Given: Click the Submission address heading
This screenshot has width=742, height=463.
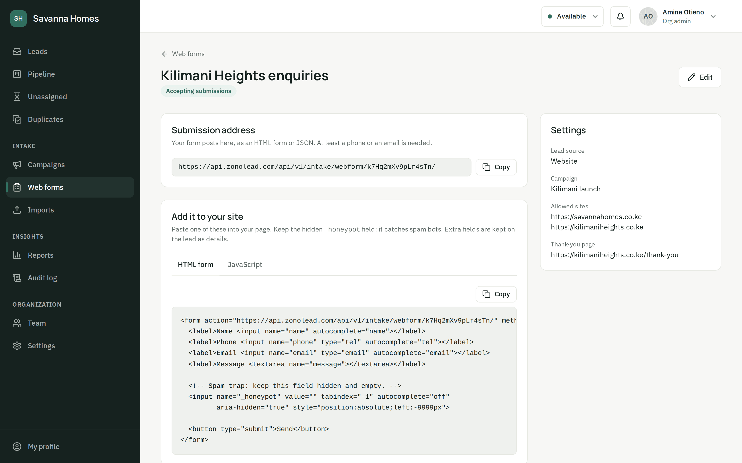Looking at the screenshot, I should point(213,130).
